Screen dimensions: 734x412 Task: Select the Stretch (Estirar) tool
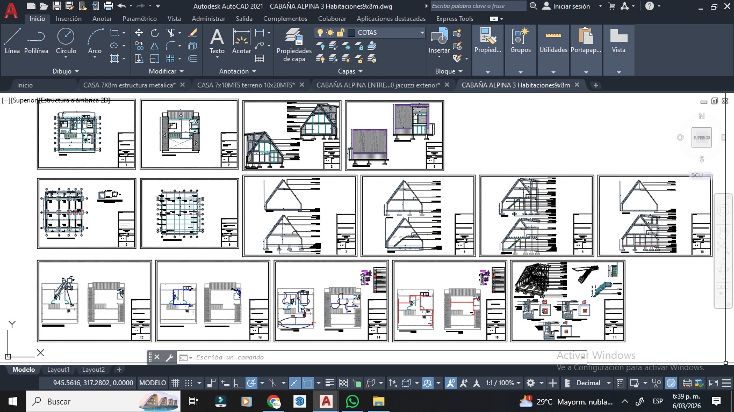[x=139, y=58]
